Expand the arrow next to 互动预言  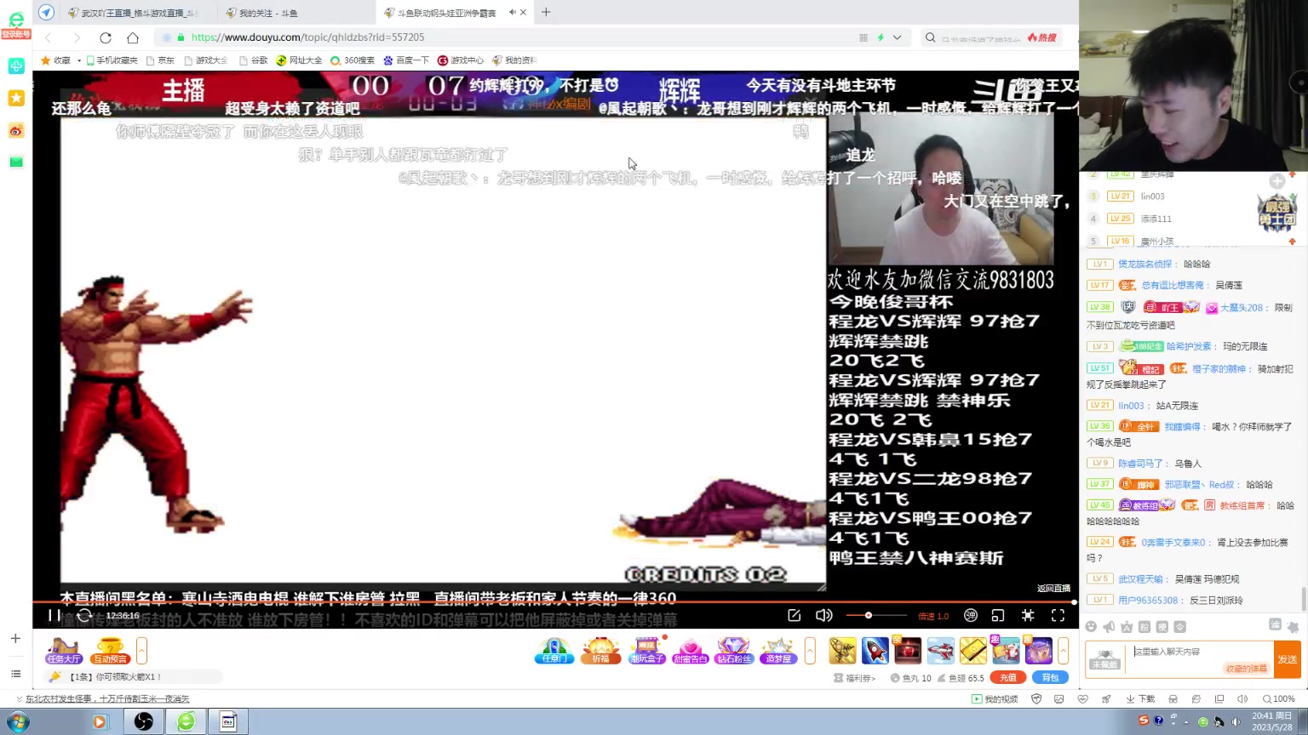pyautogui.click(x=141, y=651)
